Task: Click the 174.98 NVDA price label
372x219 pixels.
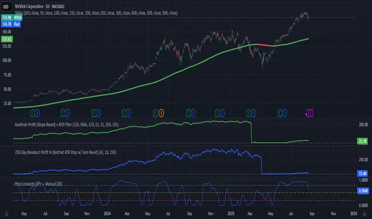Action: click(12, 18)
